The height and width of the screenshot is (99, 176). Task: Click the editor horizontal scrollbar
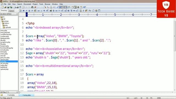click(x=97, y=92)
